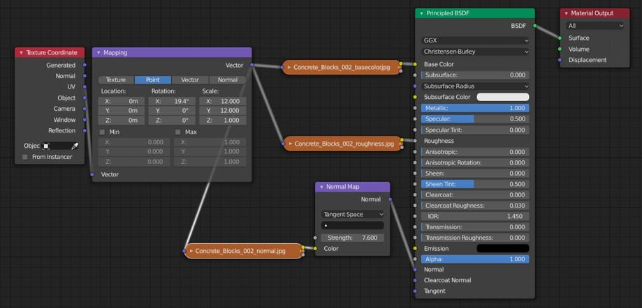Click the Camera output socket
The width and height of the screenshot is (642, 308).
85,109
